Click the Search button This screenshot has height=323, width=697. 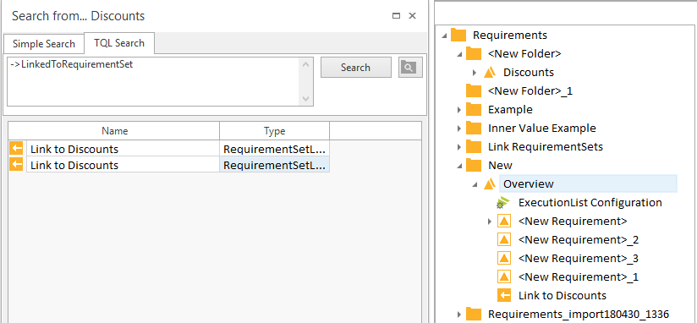point(355,68)
